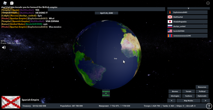Viewport: 213px width, 110px height.
Task: Enable the Diplomatic map view
Action: tap(202, 96)
